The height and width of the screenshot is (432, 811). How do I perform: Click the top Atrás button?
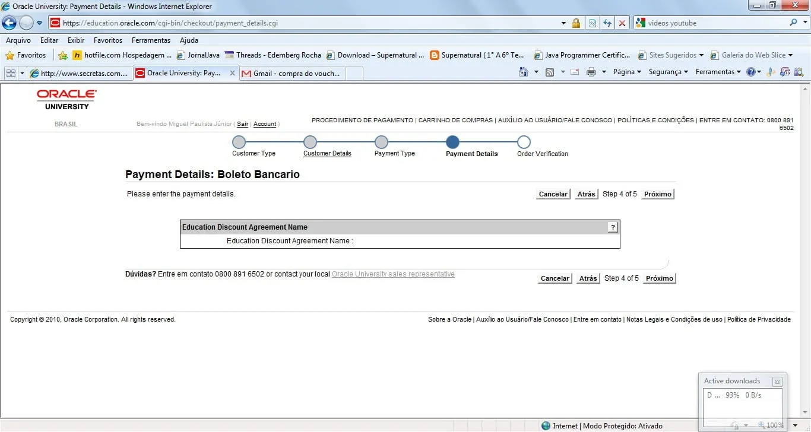tap(586, 194)
